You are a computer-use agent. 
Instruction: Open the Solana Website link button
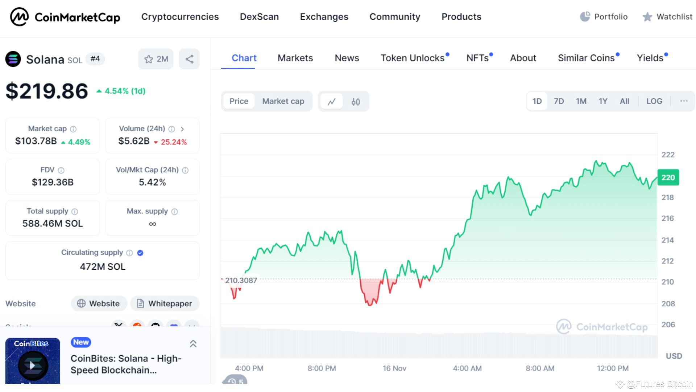coord(99,303)
